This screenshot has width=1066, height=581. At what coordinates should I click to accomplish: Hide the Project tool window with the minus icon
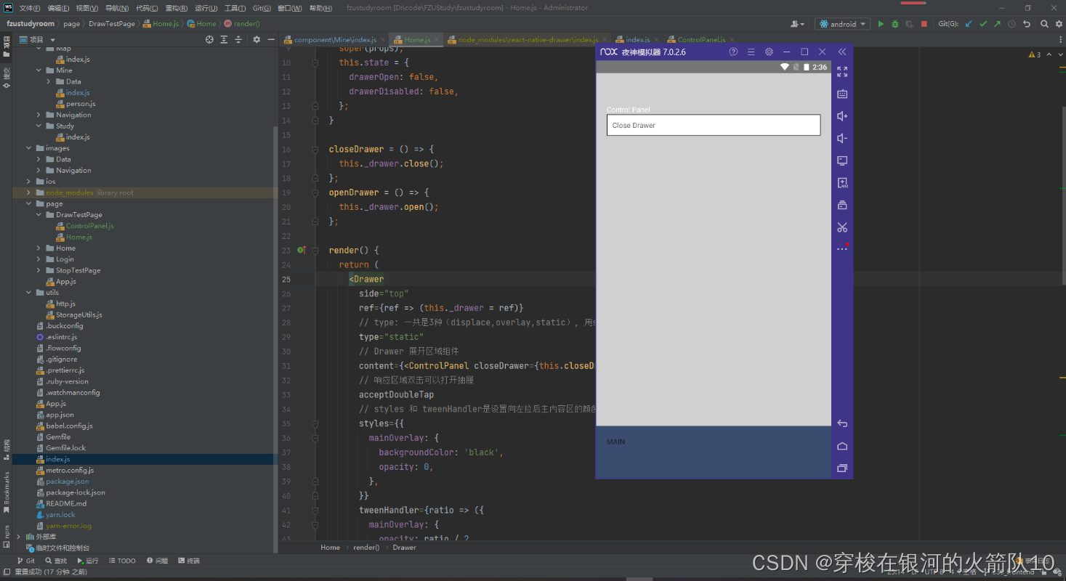click(271, 39)
